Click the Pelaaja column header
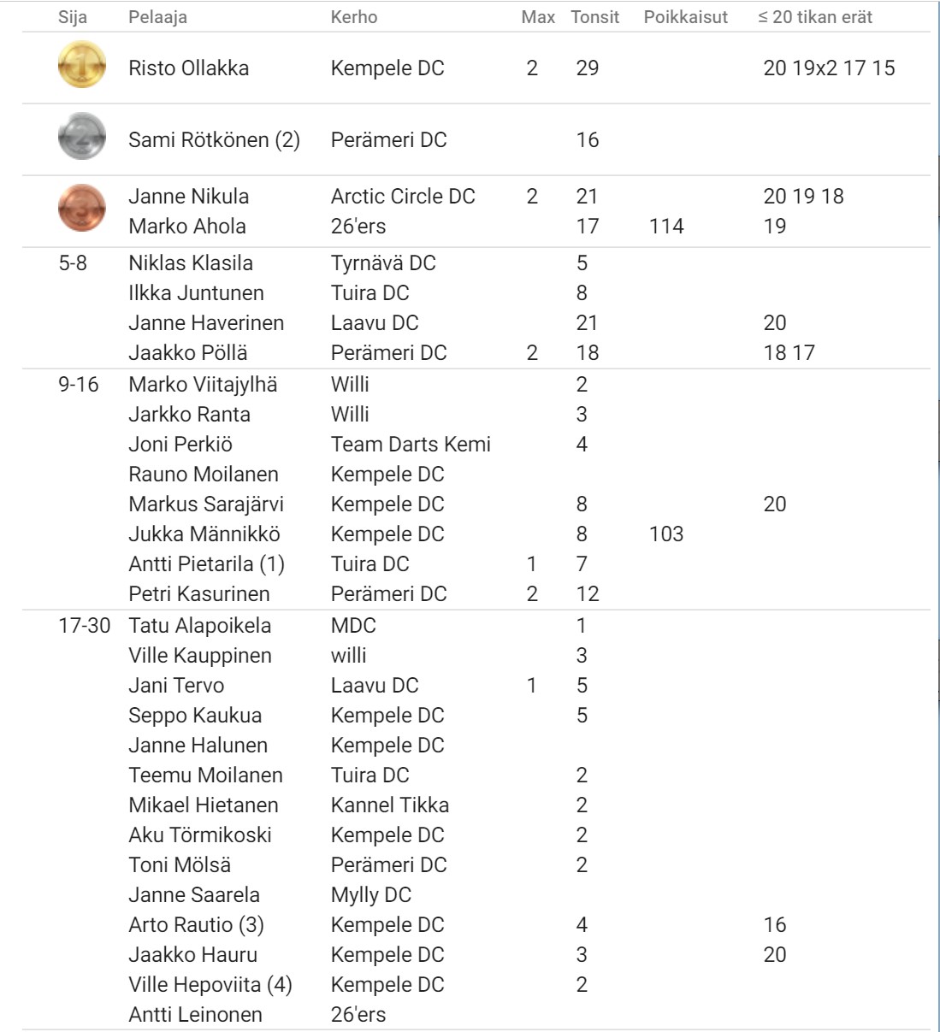The width and height of the screenshot is (940, 1032). pos(157,17)
